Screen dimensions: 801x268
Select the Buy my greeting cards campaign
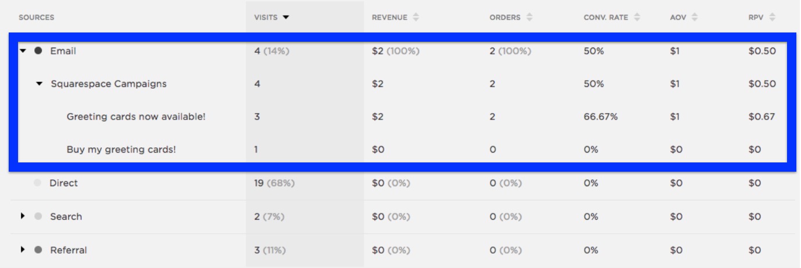point(121,150)
